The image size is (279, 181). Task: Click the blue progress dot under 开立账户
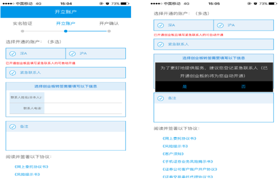[66, 31]
